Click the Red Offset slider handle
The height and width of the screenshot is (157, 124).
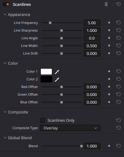coord(61,87)
